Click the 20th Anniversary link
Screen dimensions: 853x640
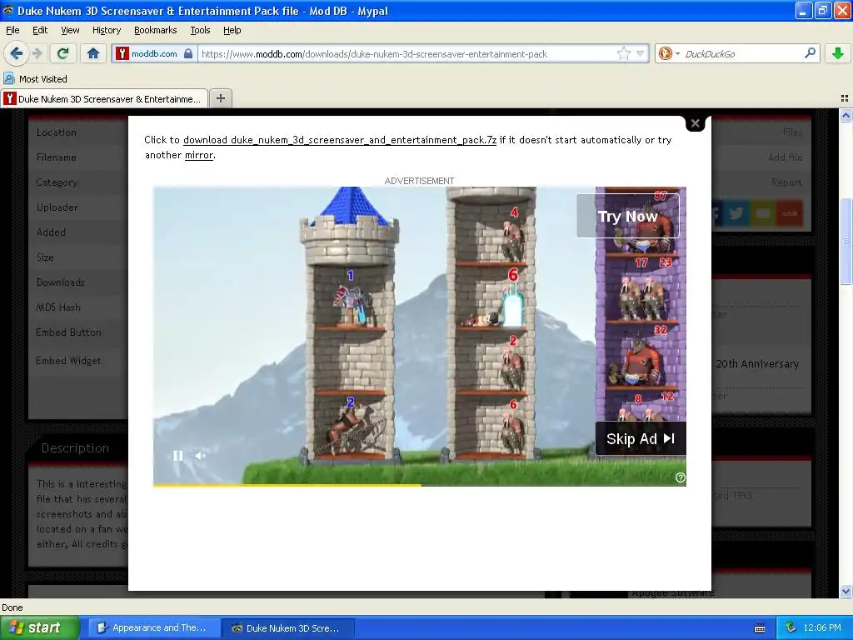click(757, 364)
